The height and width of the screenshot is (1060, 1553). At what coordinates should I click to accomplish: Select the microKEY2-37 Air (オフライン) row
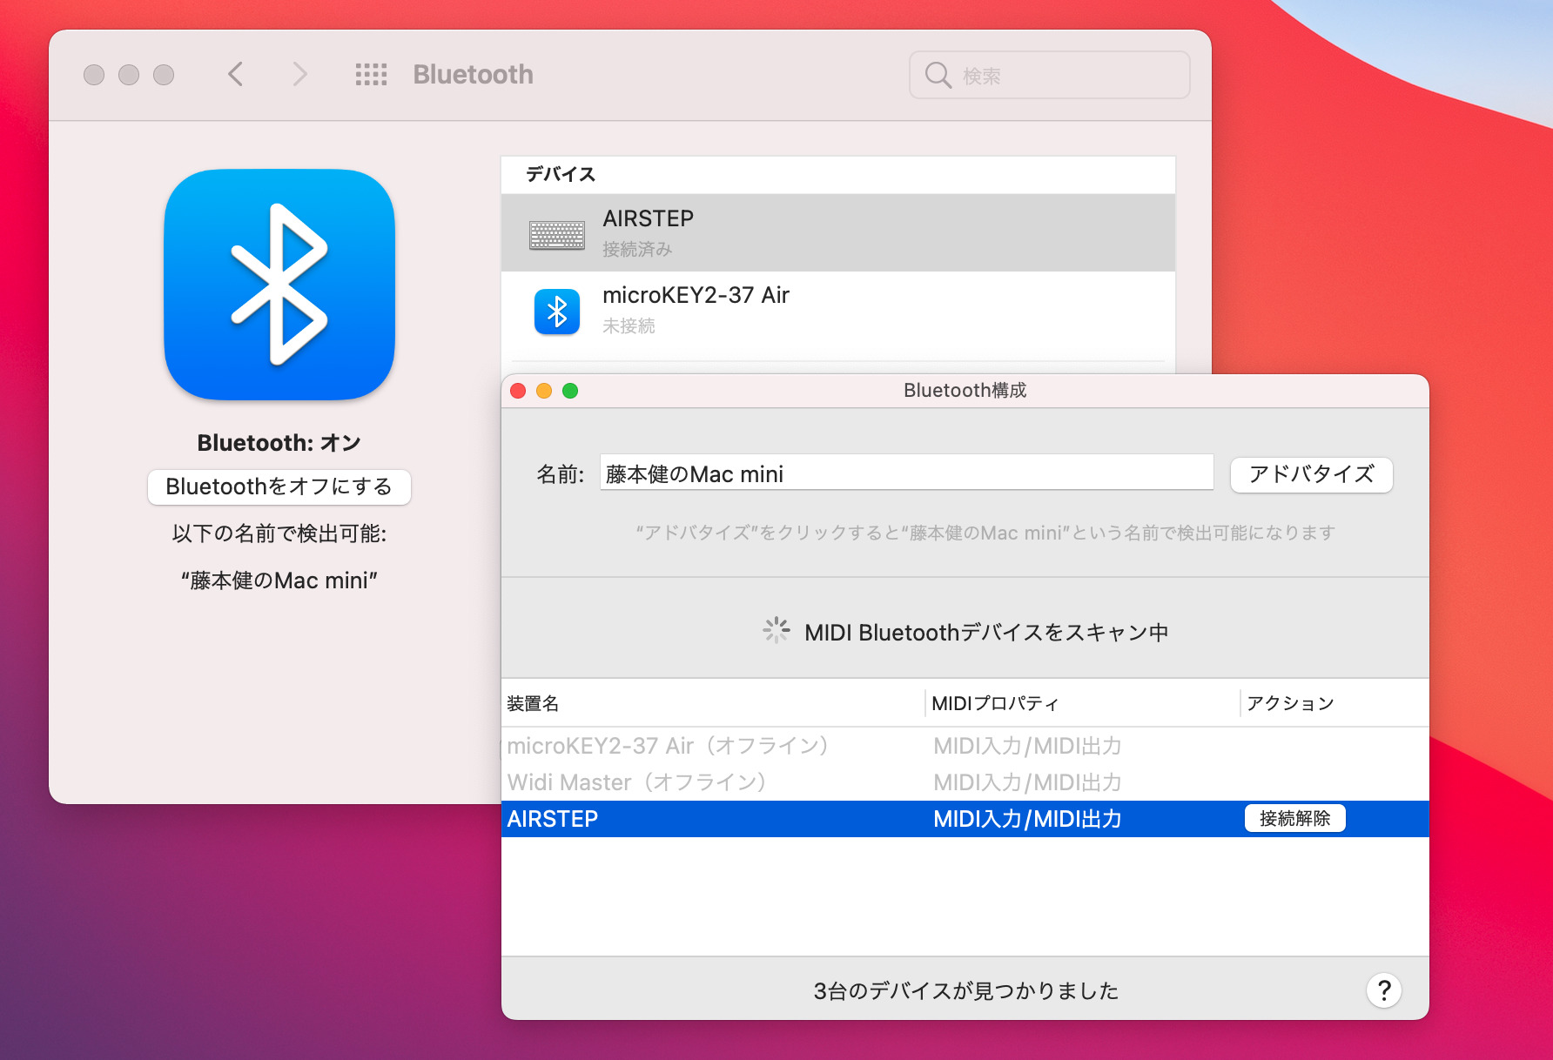pos(965,746)
